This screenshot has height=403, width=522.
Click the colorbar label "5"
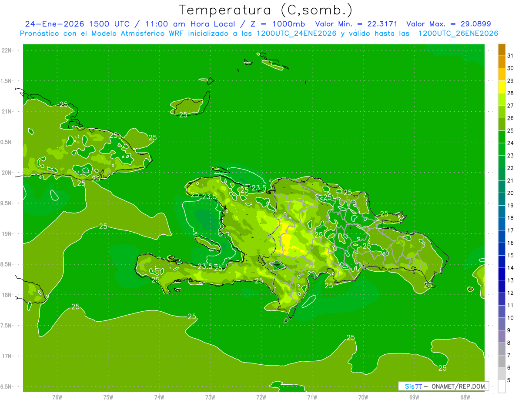[x=509, y=380]
